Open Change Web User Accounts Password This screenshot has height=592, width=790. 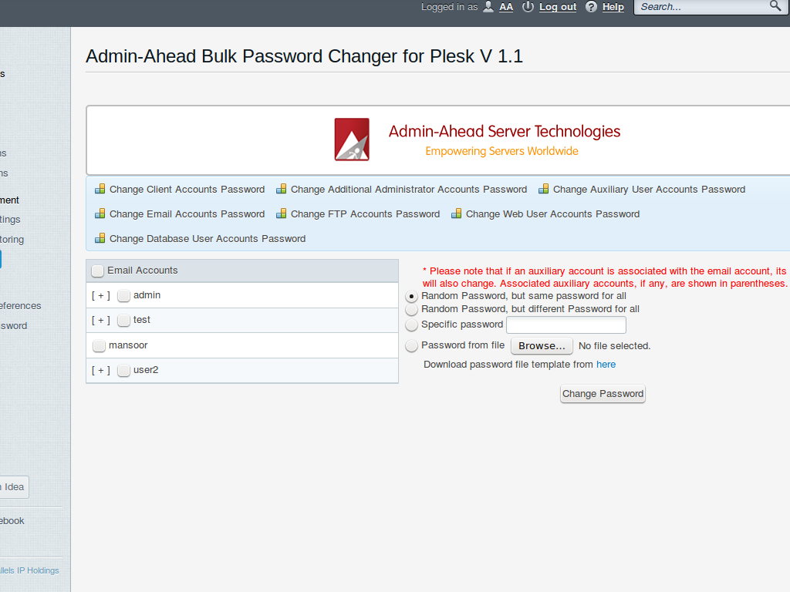pyautogui.click(x=552, y=214)
